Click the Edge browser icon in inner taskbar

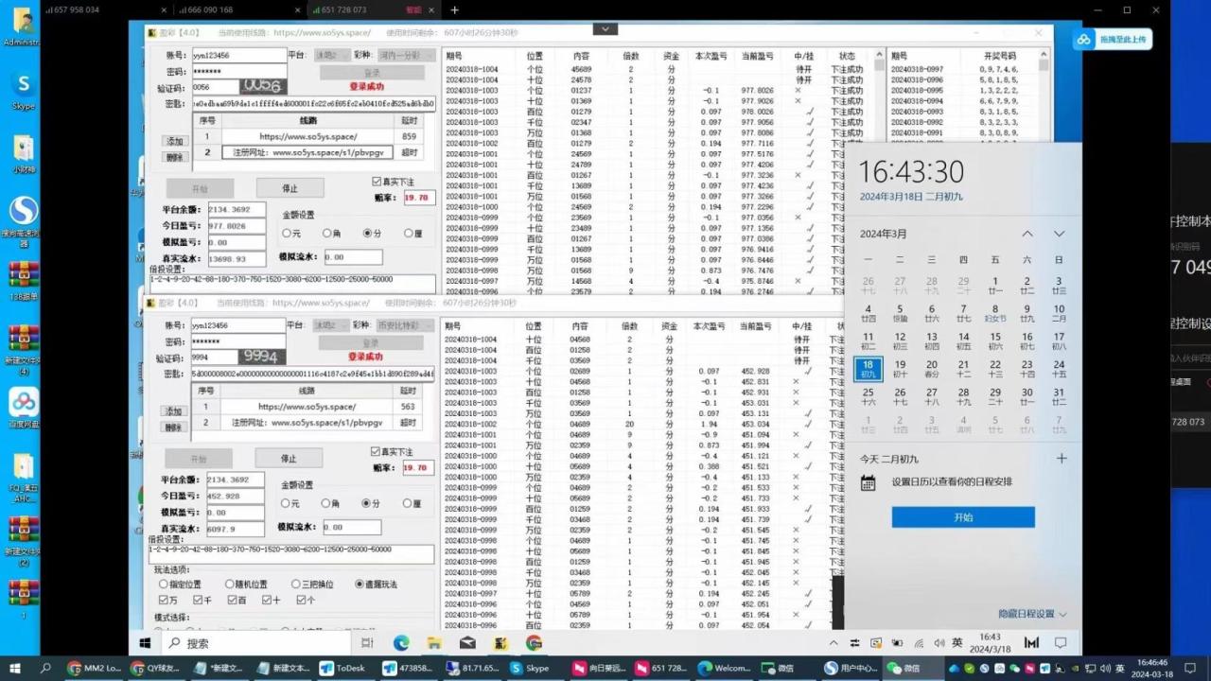pos(401,643)
